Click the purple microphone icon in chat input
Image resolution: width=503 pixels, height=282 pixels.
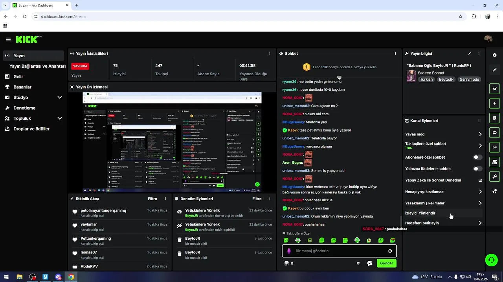click(x=289, y=251)
